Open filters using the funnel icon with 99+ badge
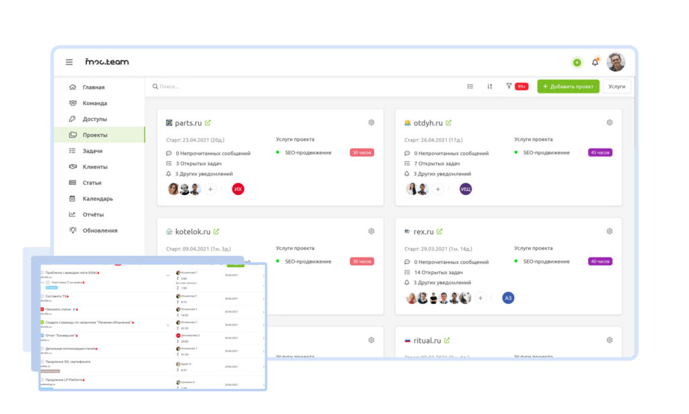The image size is (689, 414). pos(509,86)
